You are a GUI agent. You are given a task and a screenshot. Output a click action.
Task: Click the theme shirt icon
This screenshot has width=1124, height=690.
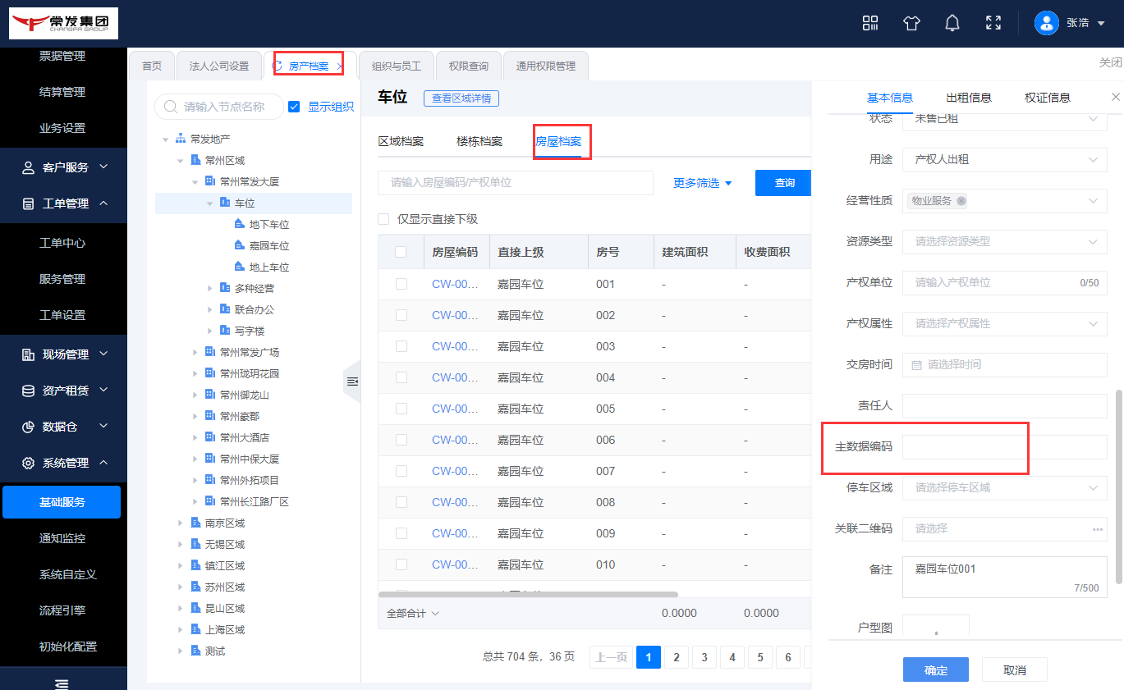pyautogui.click(x=911, y=23)
